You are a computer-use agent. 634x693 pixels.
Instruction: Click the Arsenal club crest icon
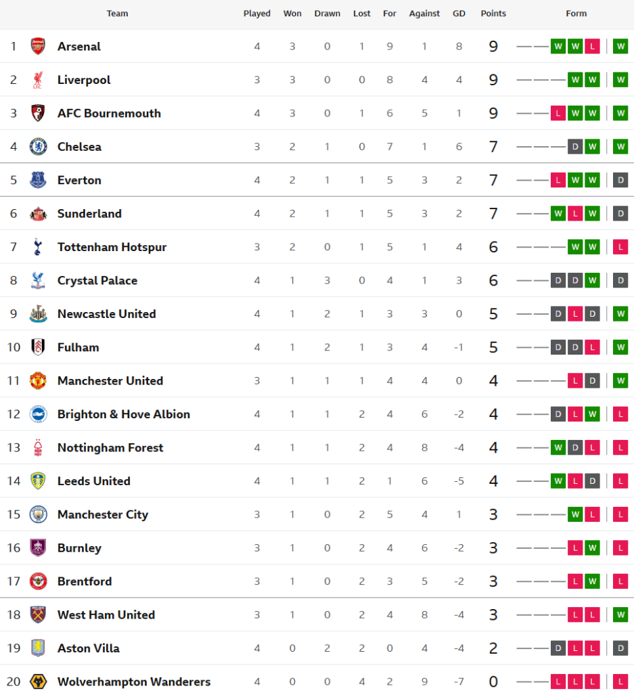tap(38, 46)
